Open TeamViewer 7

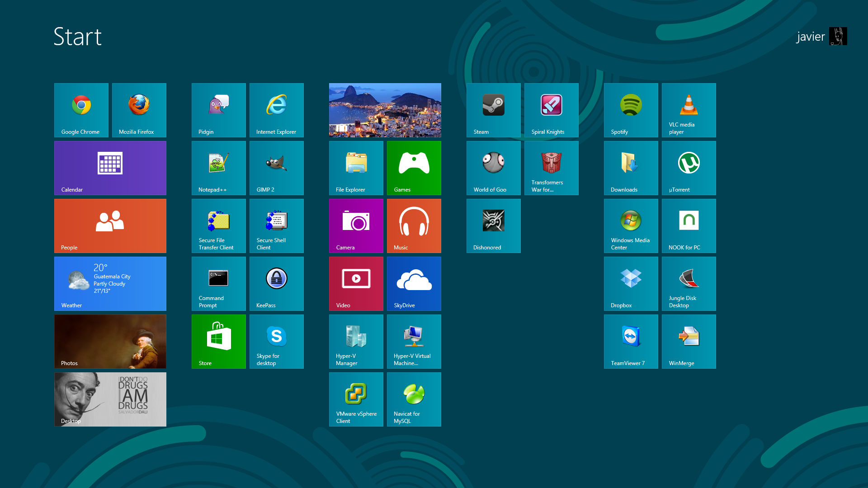tap(631, 341)
